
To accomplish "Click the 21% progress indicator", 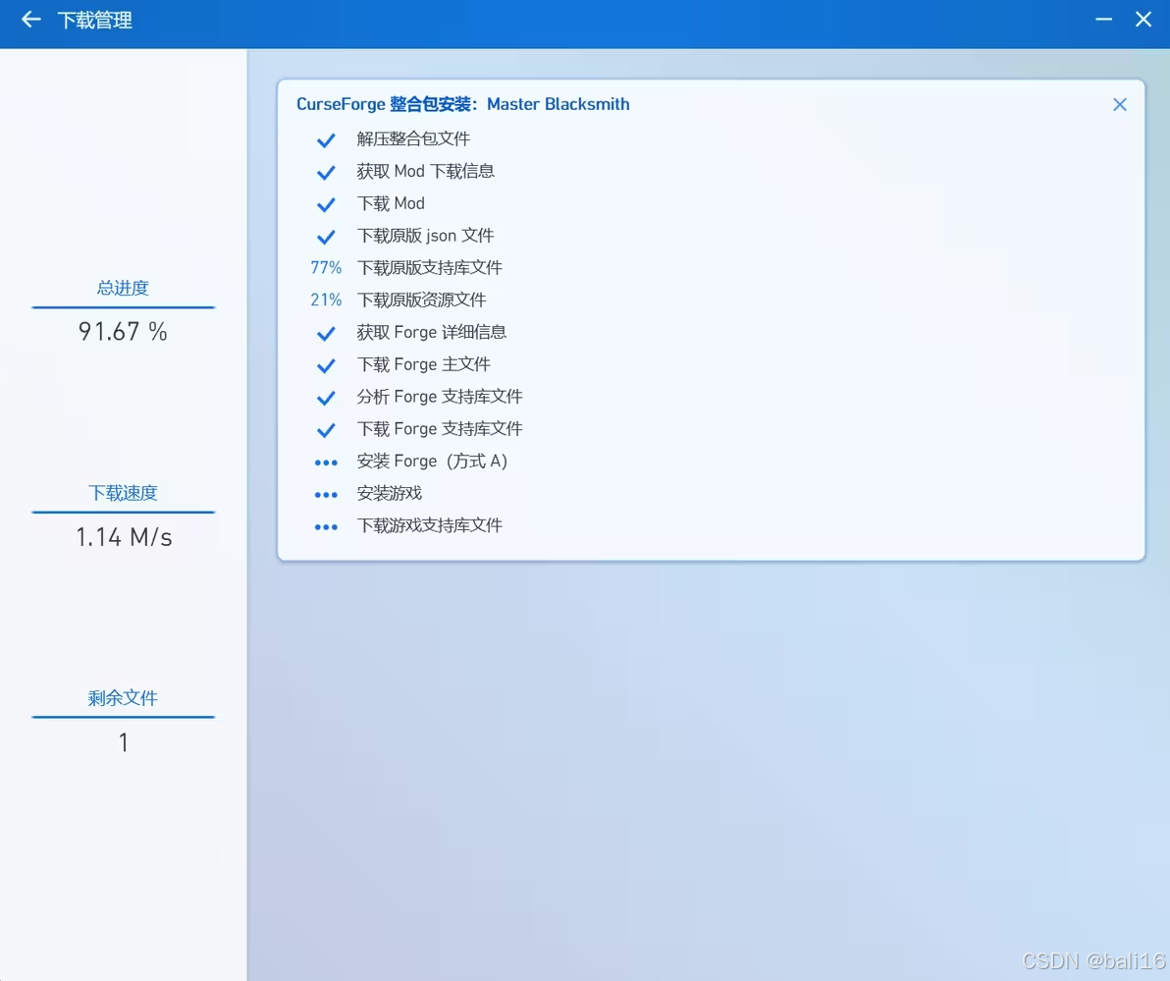I will 326,300.
